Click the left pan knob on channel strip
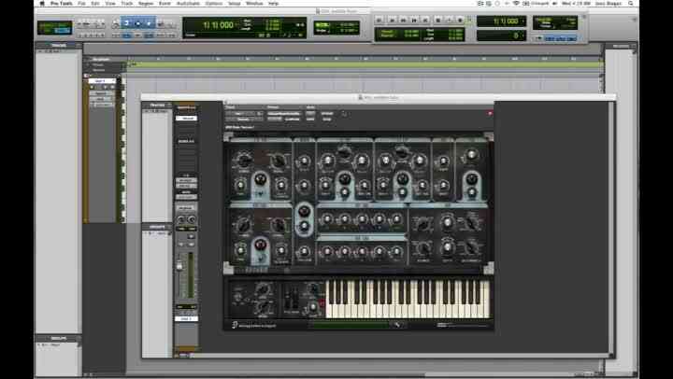Image resolution: width=673 pixels, height=379 pixels. [x=181, y=220]
